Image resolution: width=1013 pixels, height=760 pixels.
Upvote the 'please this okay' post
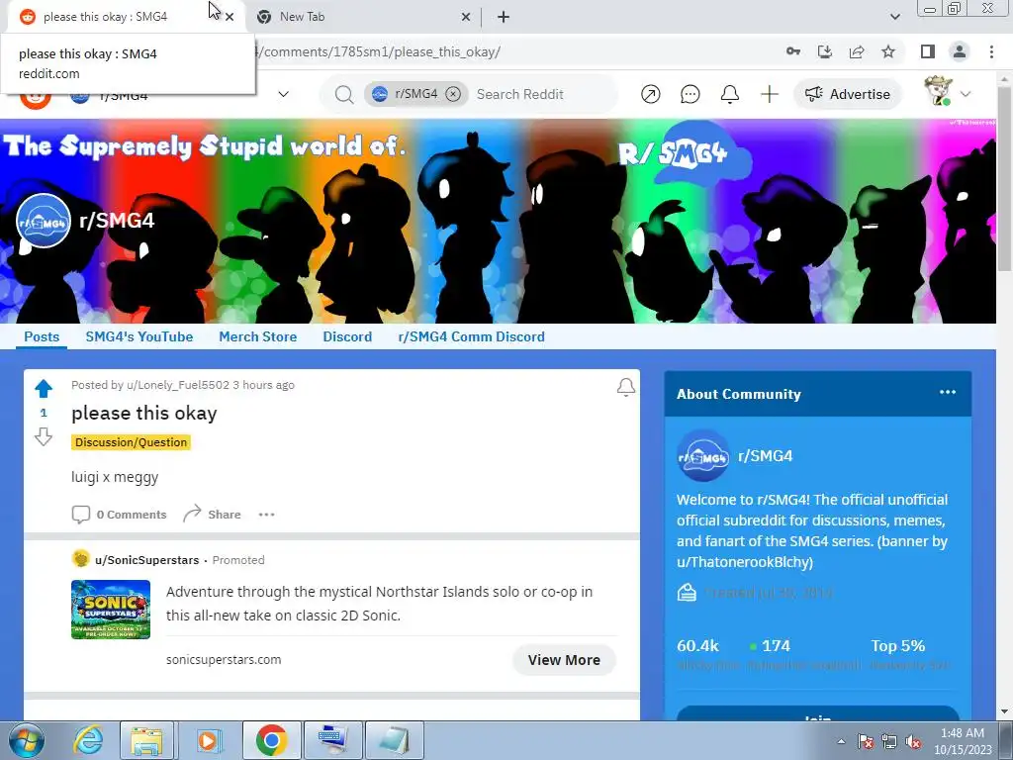click(x=44, y=388)
